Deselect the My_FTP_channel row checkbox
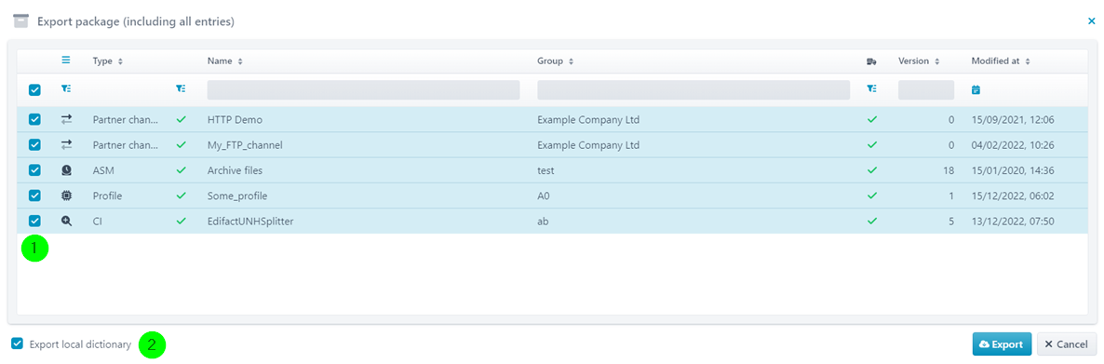 [x=34, y=145]
